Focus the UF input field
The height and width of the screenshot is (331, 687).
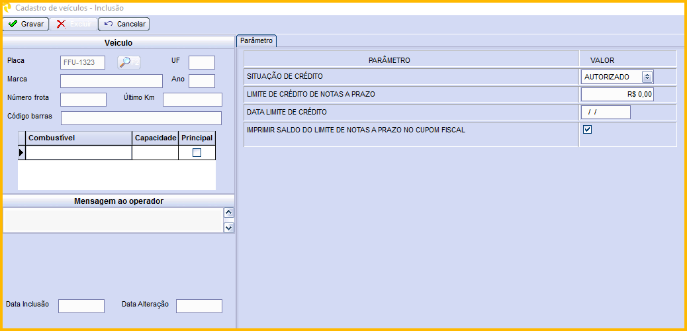tap(202, 63)
